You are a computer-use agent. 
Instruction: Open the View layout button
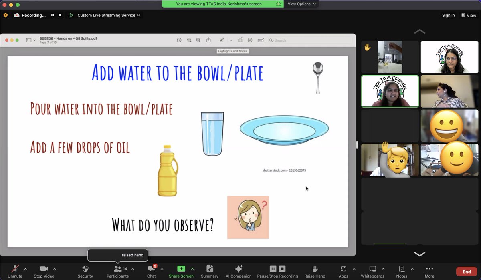pos(469,15)
